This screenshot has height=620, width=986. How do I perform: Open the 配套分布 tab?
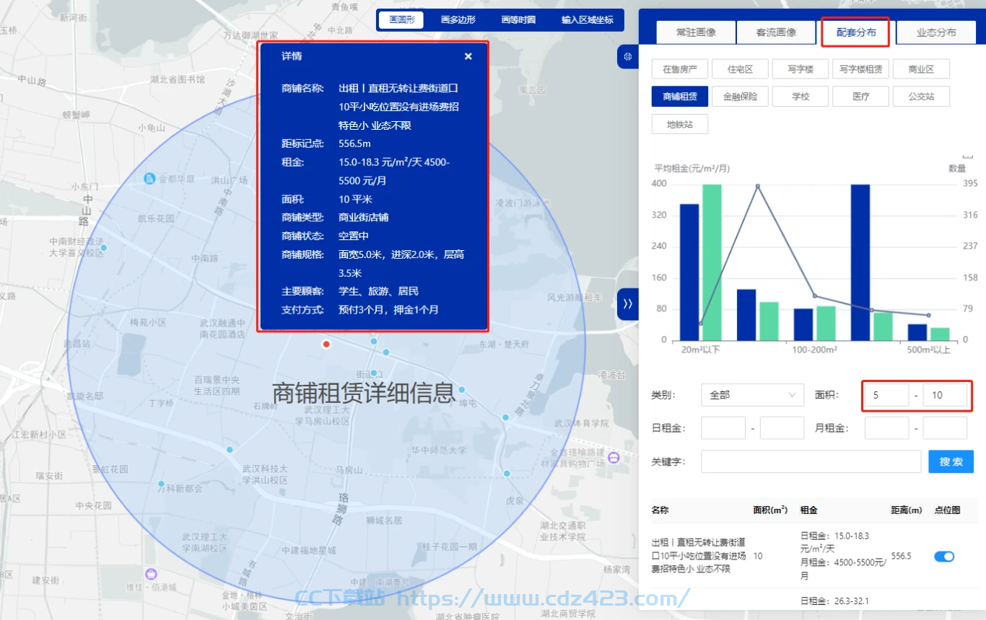point(856,32)
